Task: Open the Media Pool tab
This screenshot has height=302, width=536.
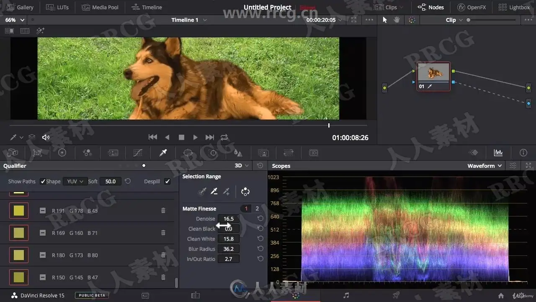Action: (x=100, y=7)
